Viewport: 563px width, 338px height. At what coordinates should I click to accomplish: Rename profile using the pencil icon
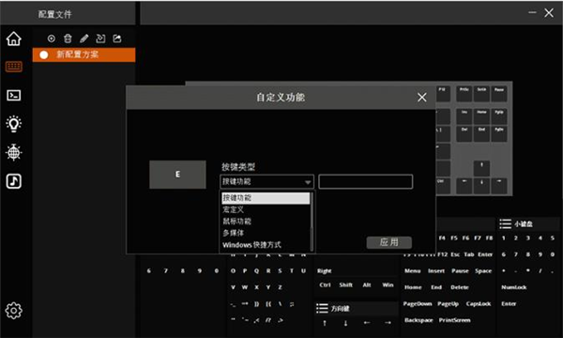(84, 38)
